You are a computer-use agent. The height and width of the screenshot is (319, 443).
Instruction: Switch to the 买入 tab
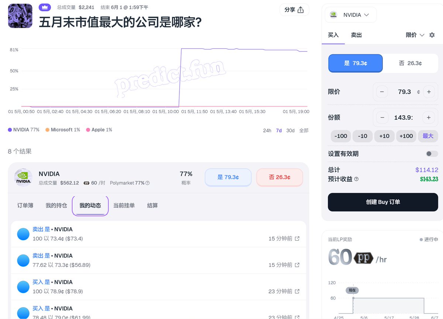333,35
